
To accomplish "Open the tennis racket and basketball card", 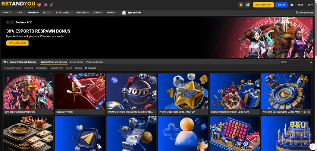I will [132, 133].
